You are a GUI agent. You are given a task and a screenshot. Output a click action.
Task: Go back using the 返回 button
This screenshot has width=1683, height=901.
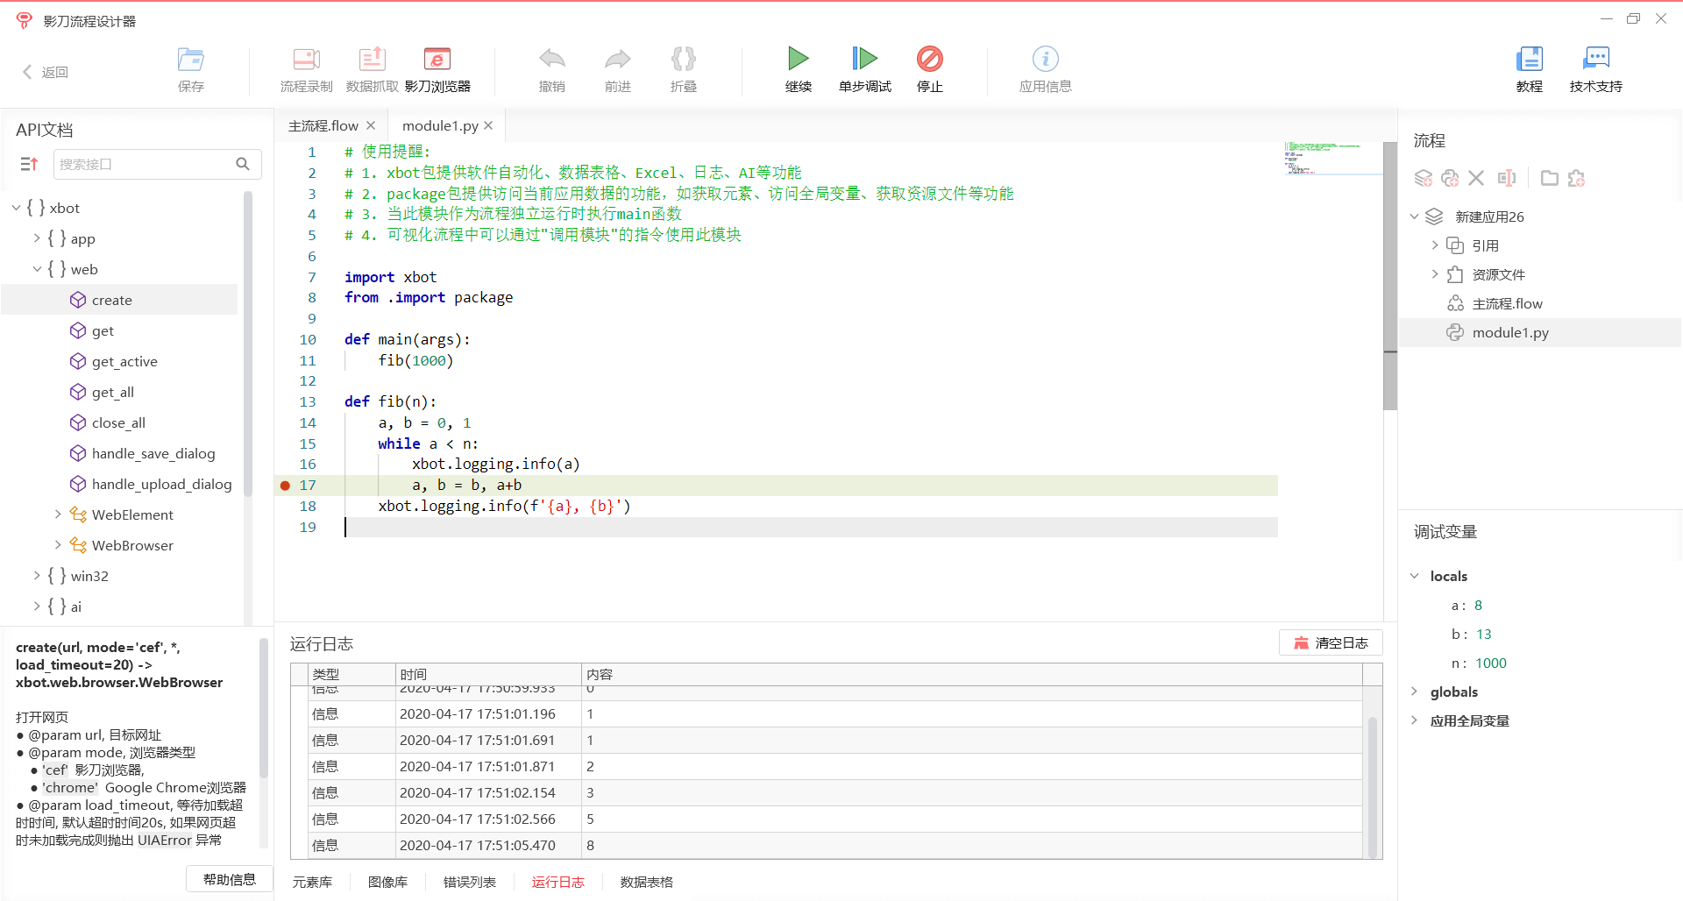(x=46, y=72)
